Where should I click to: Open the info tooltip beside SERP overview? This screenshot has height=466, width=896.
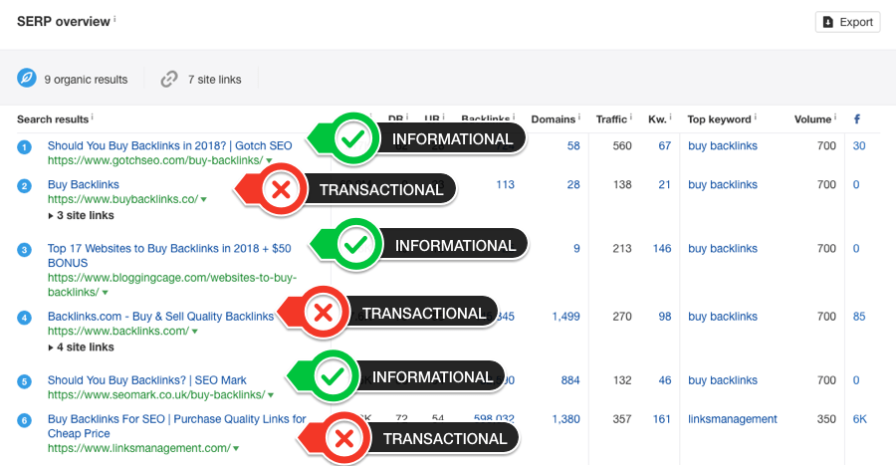[114, 19]
